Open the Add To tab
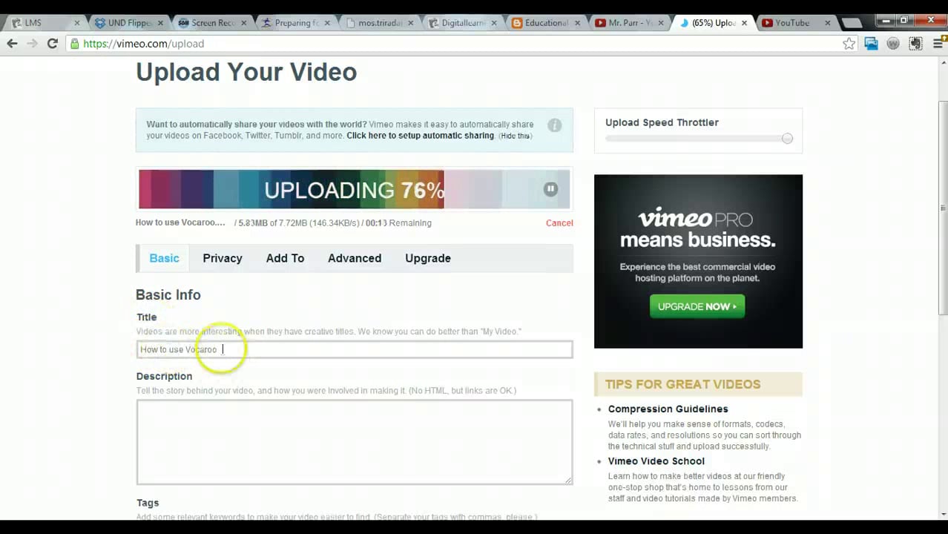Screen dimensions: 948x534 tap(285, 258)
